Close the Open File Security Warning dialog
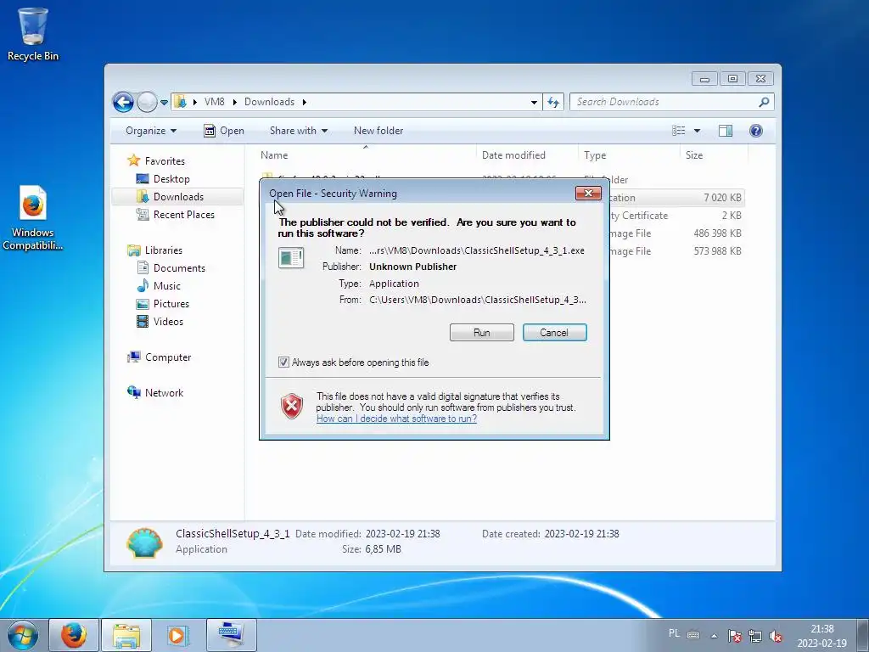The height and width of the screenshot is (652, 869). 588,193
